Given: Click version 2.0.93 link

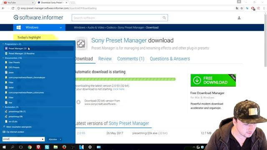Looking at the screenshot, I should click(x=81, y=133).
